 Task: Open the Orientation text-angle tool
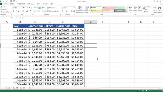(43, 8)
